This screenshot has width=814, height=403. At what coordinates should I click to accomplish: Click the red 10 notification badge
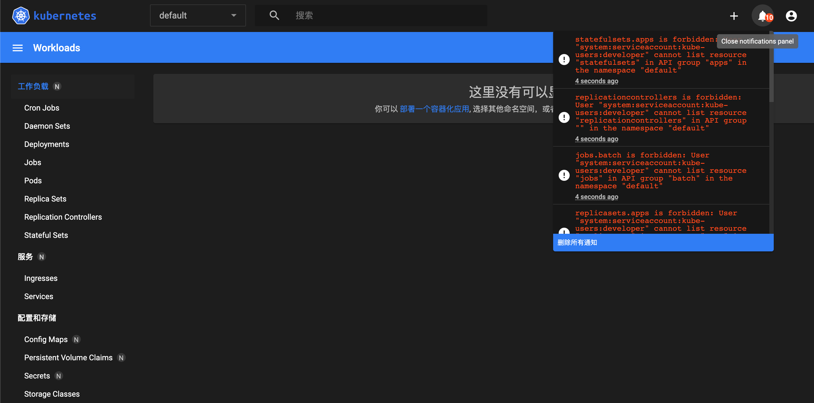(x=769, y=18)
